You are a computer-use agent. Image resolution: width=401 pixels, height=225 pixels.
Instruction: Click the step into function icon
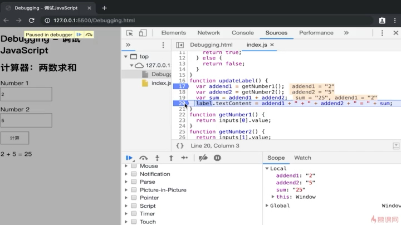point(158,158)
